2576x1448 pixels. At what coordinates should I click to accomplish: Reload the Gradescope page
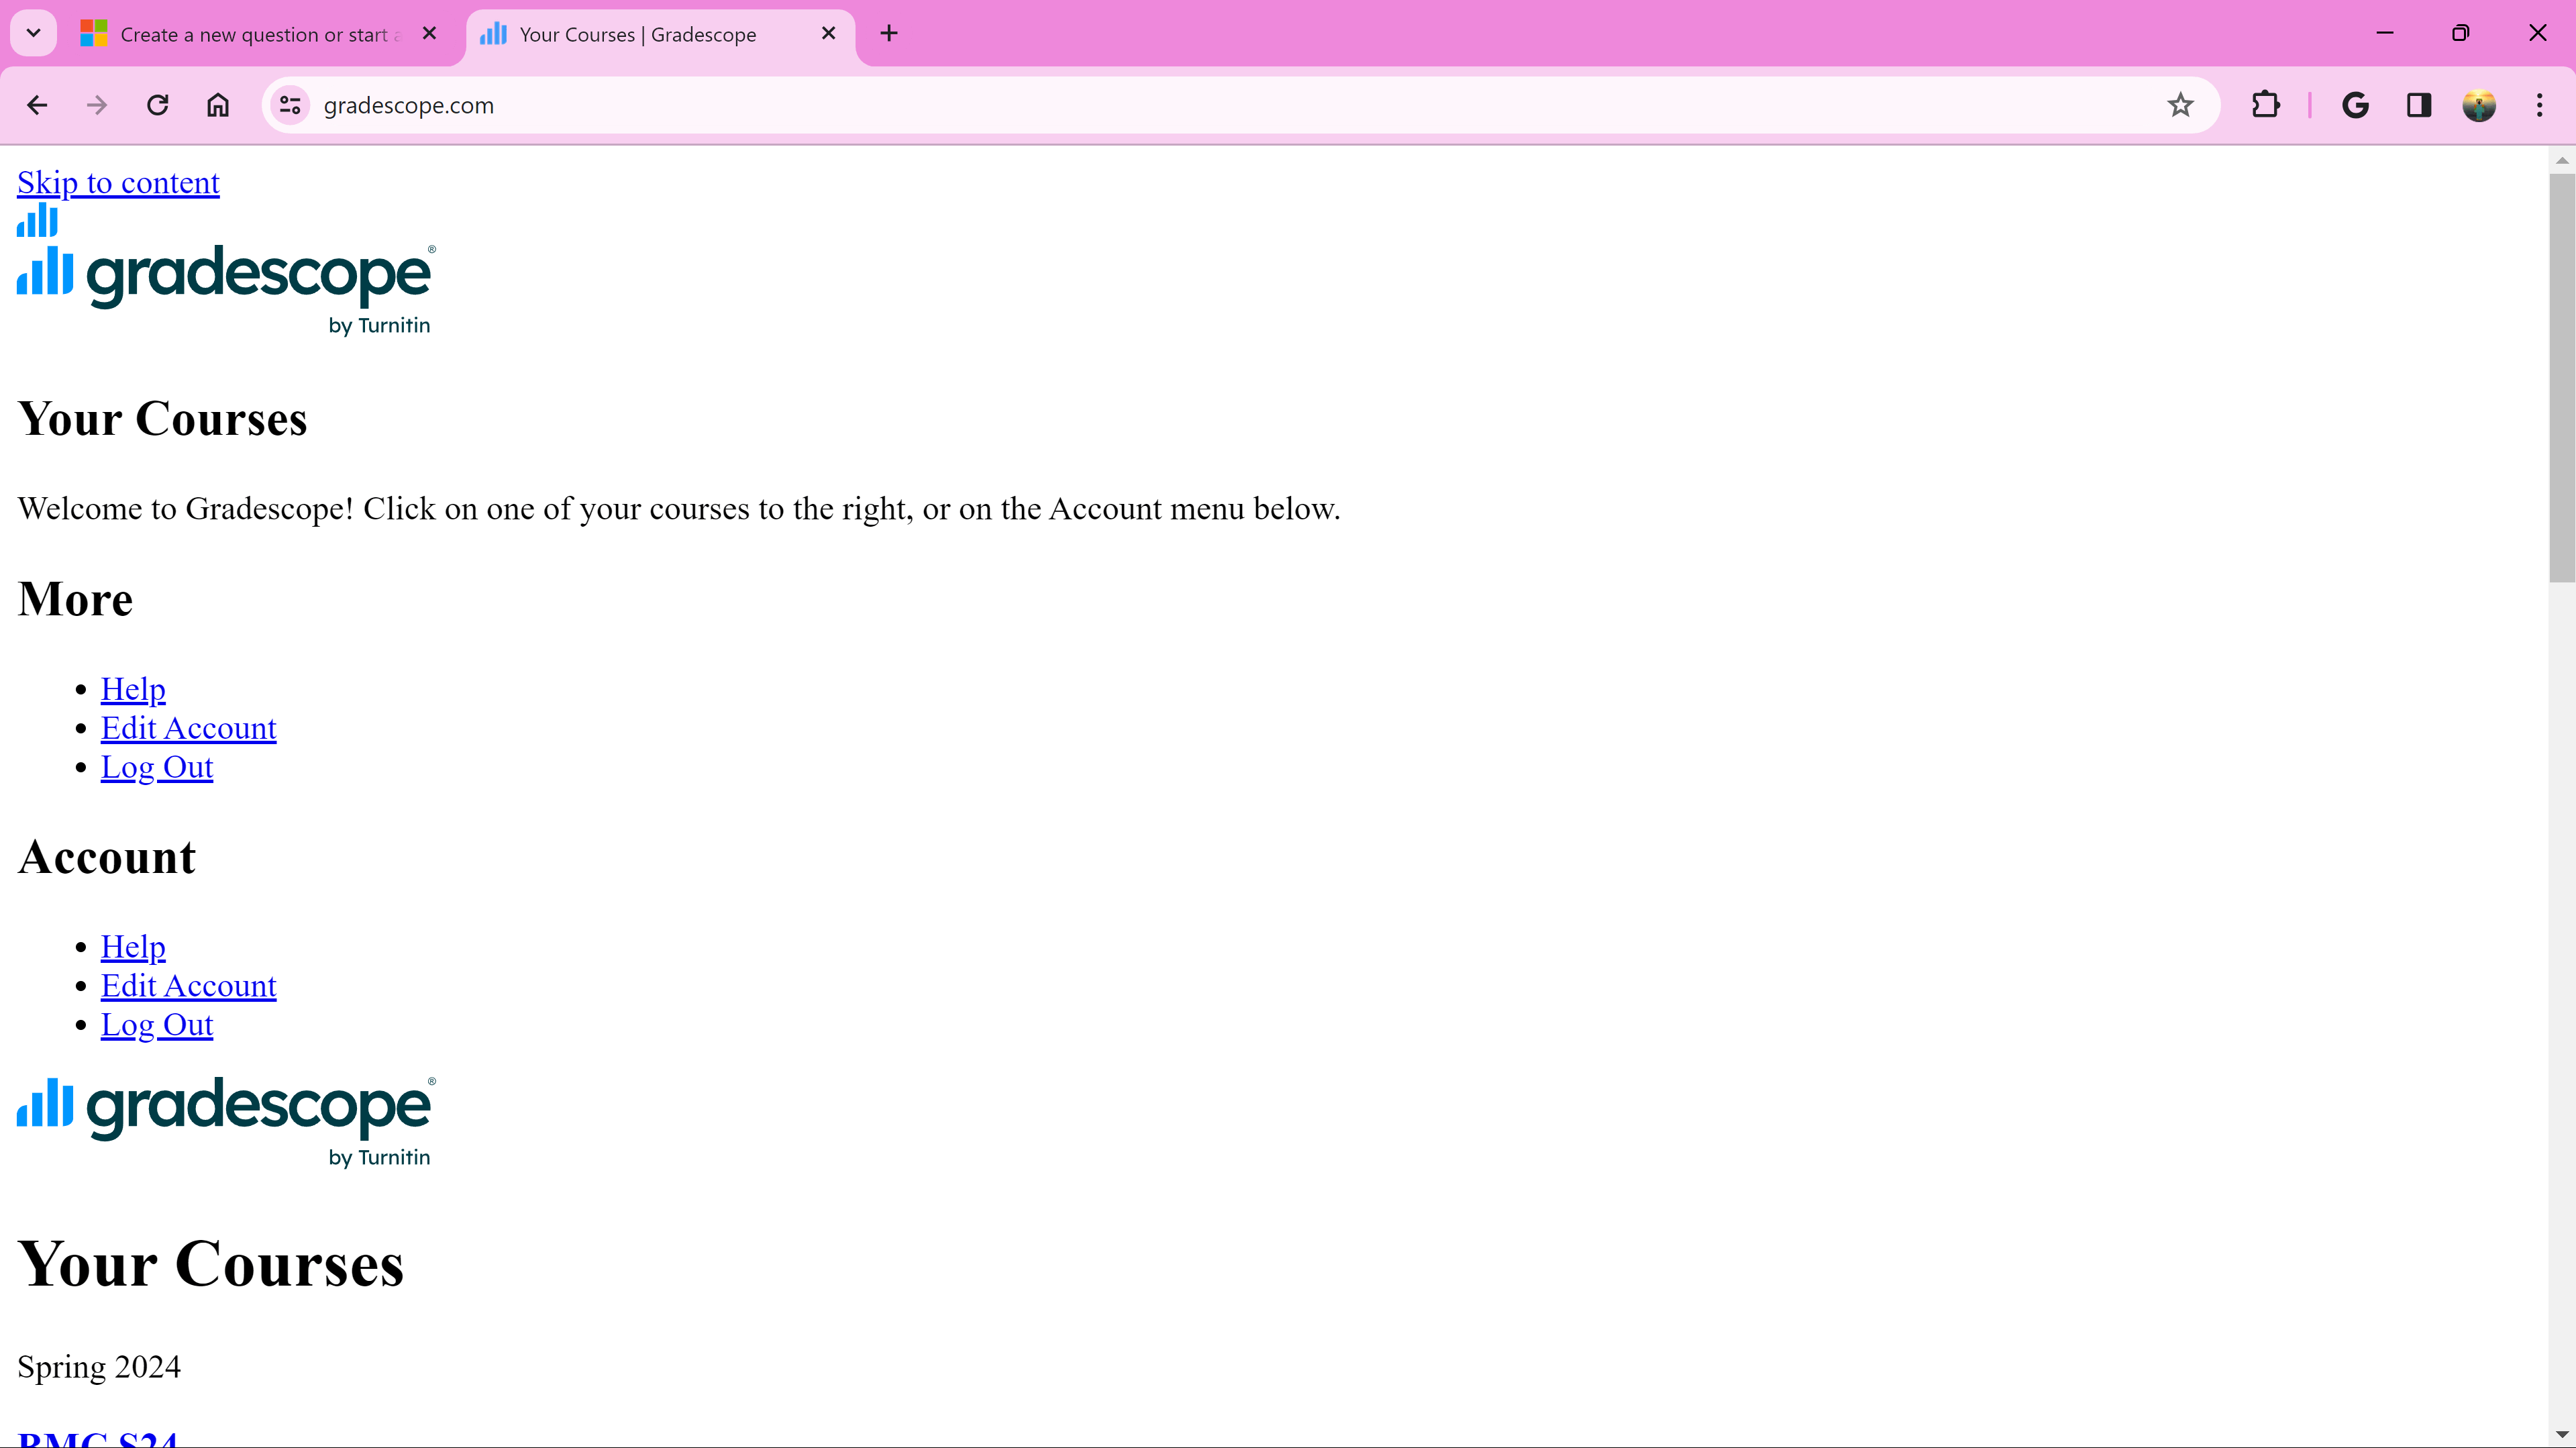(157, 105)
